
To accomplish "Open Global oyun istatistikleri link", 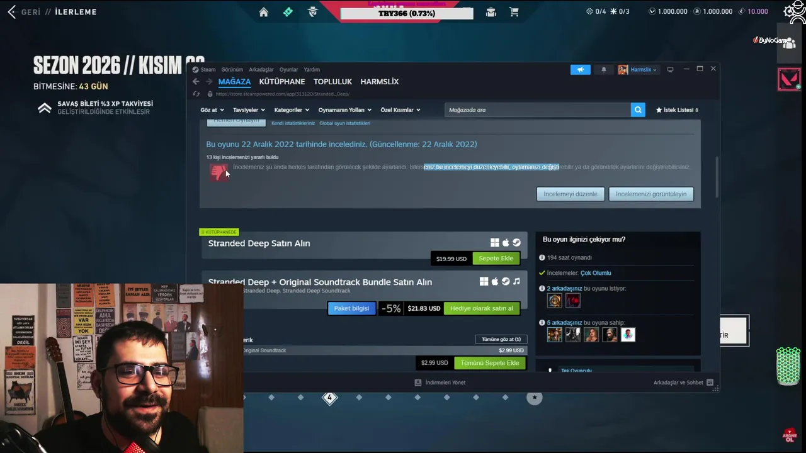I will (344, 123).
